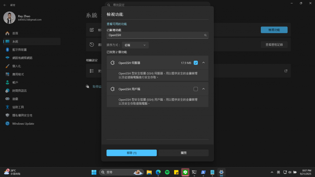The height and width of the screenshot is (177, 315).
Task: Click the 英 input language indicator
Action: click(278, 172)
